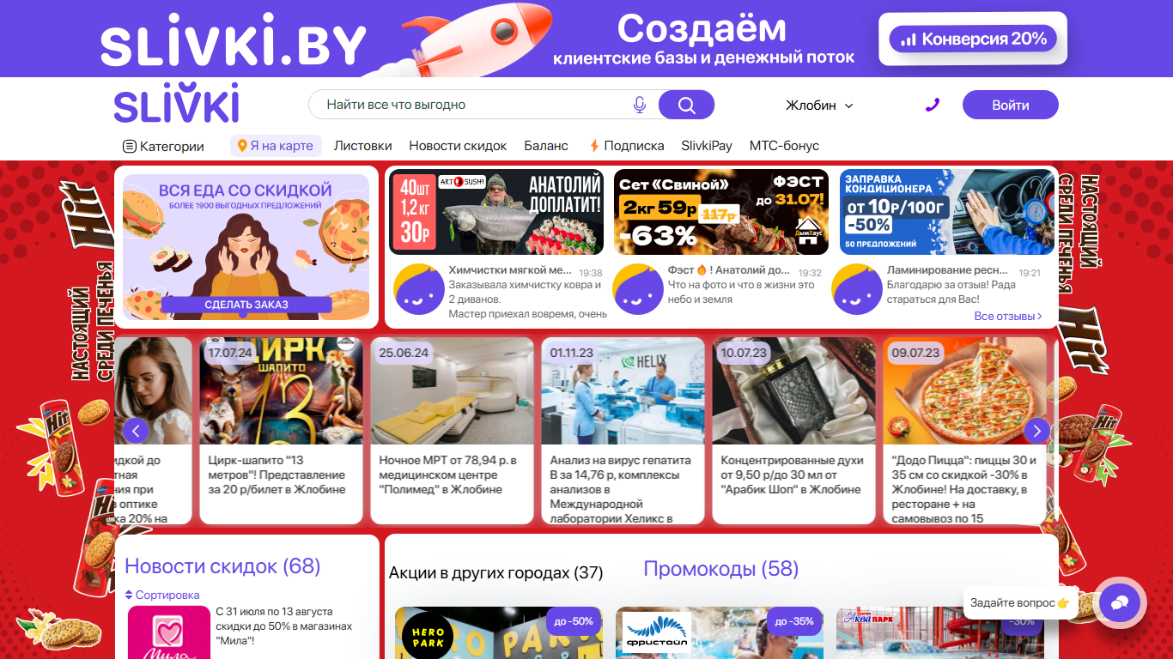Click the purple phone icon
The height and width of the screenshot is (659, 1173).
click(x=933, y=105)
